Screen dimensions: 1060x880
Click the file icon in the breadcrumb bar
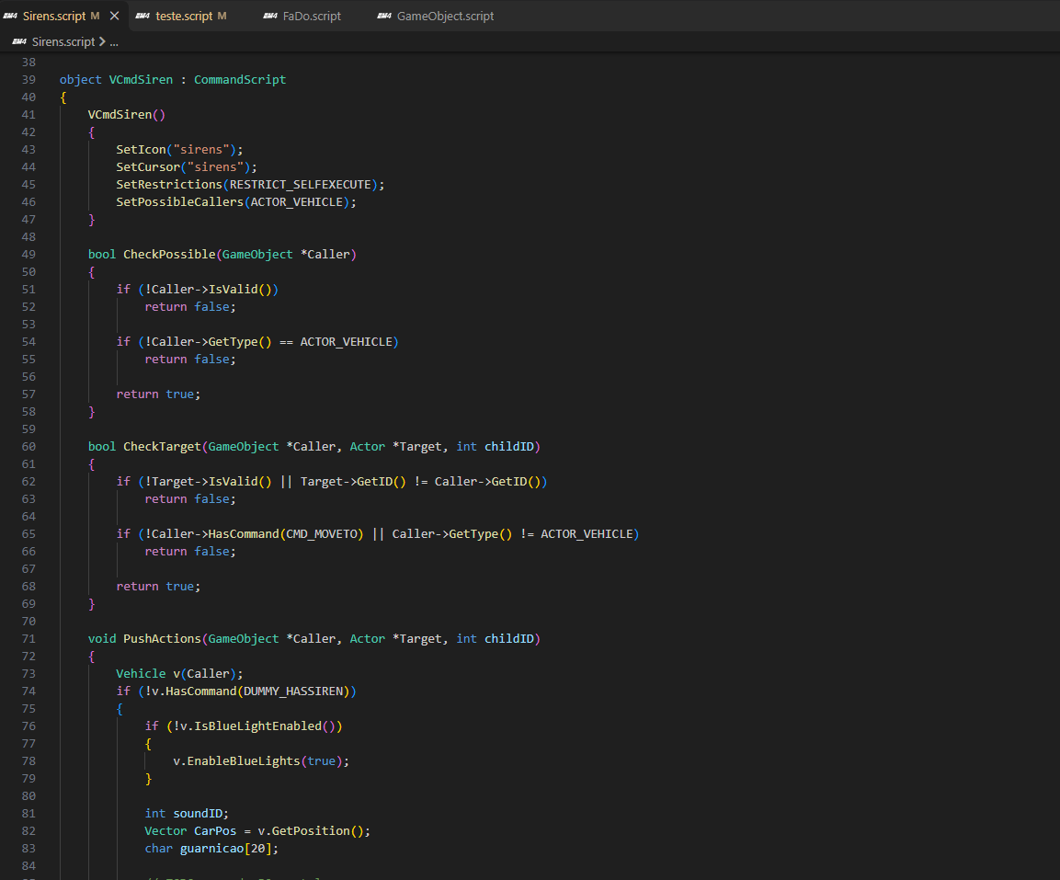pyautogui.click(x=19, y=42)
